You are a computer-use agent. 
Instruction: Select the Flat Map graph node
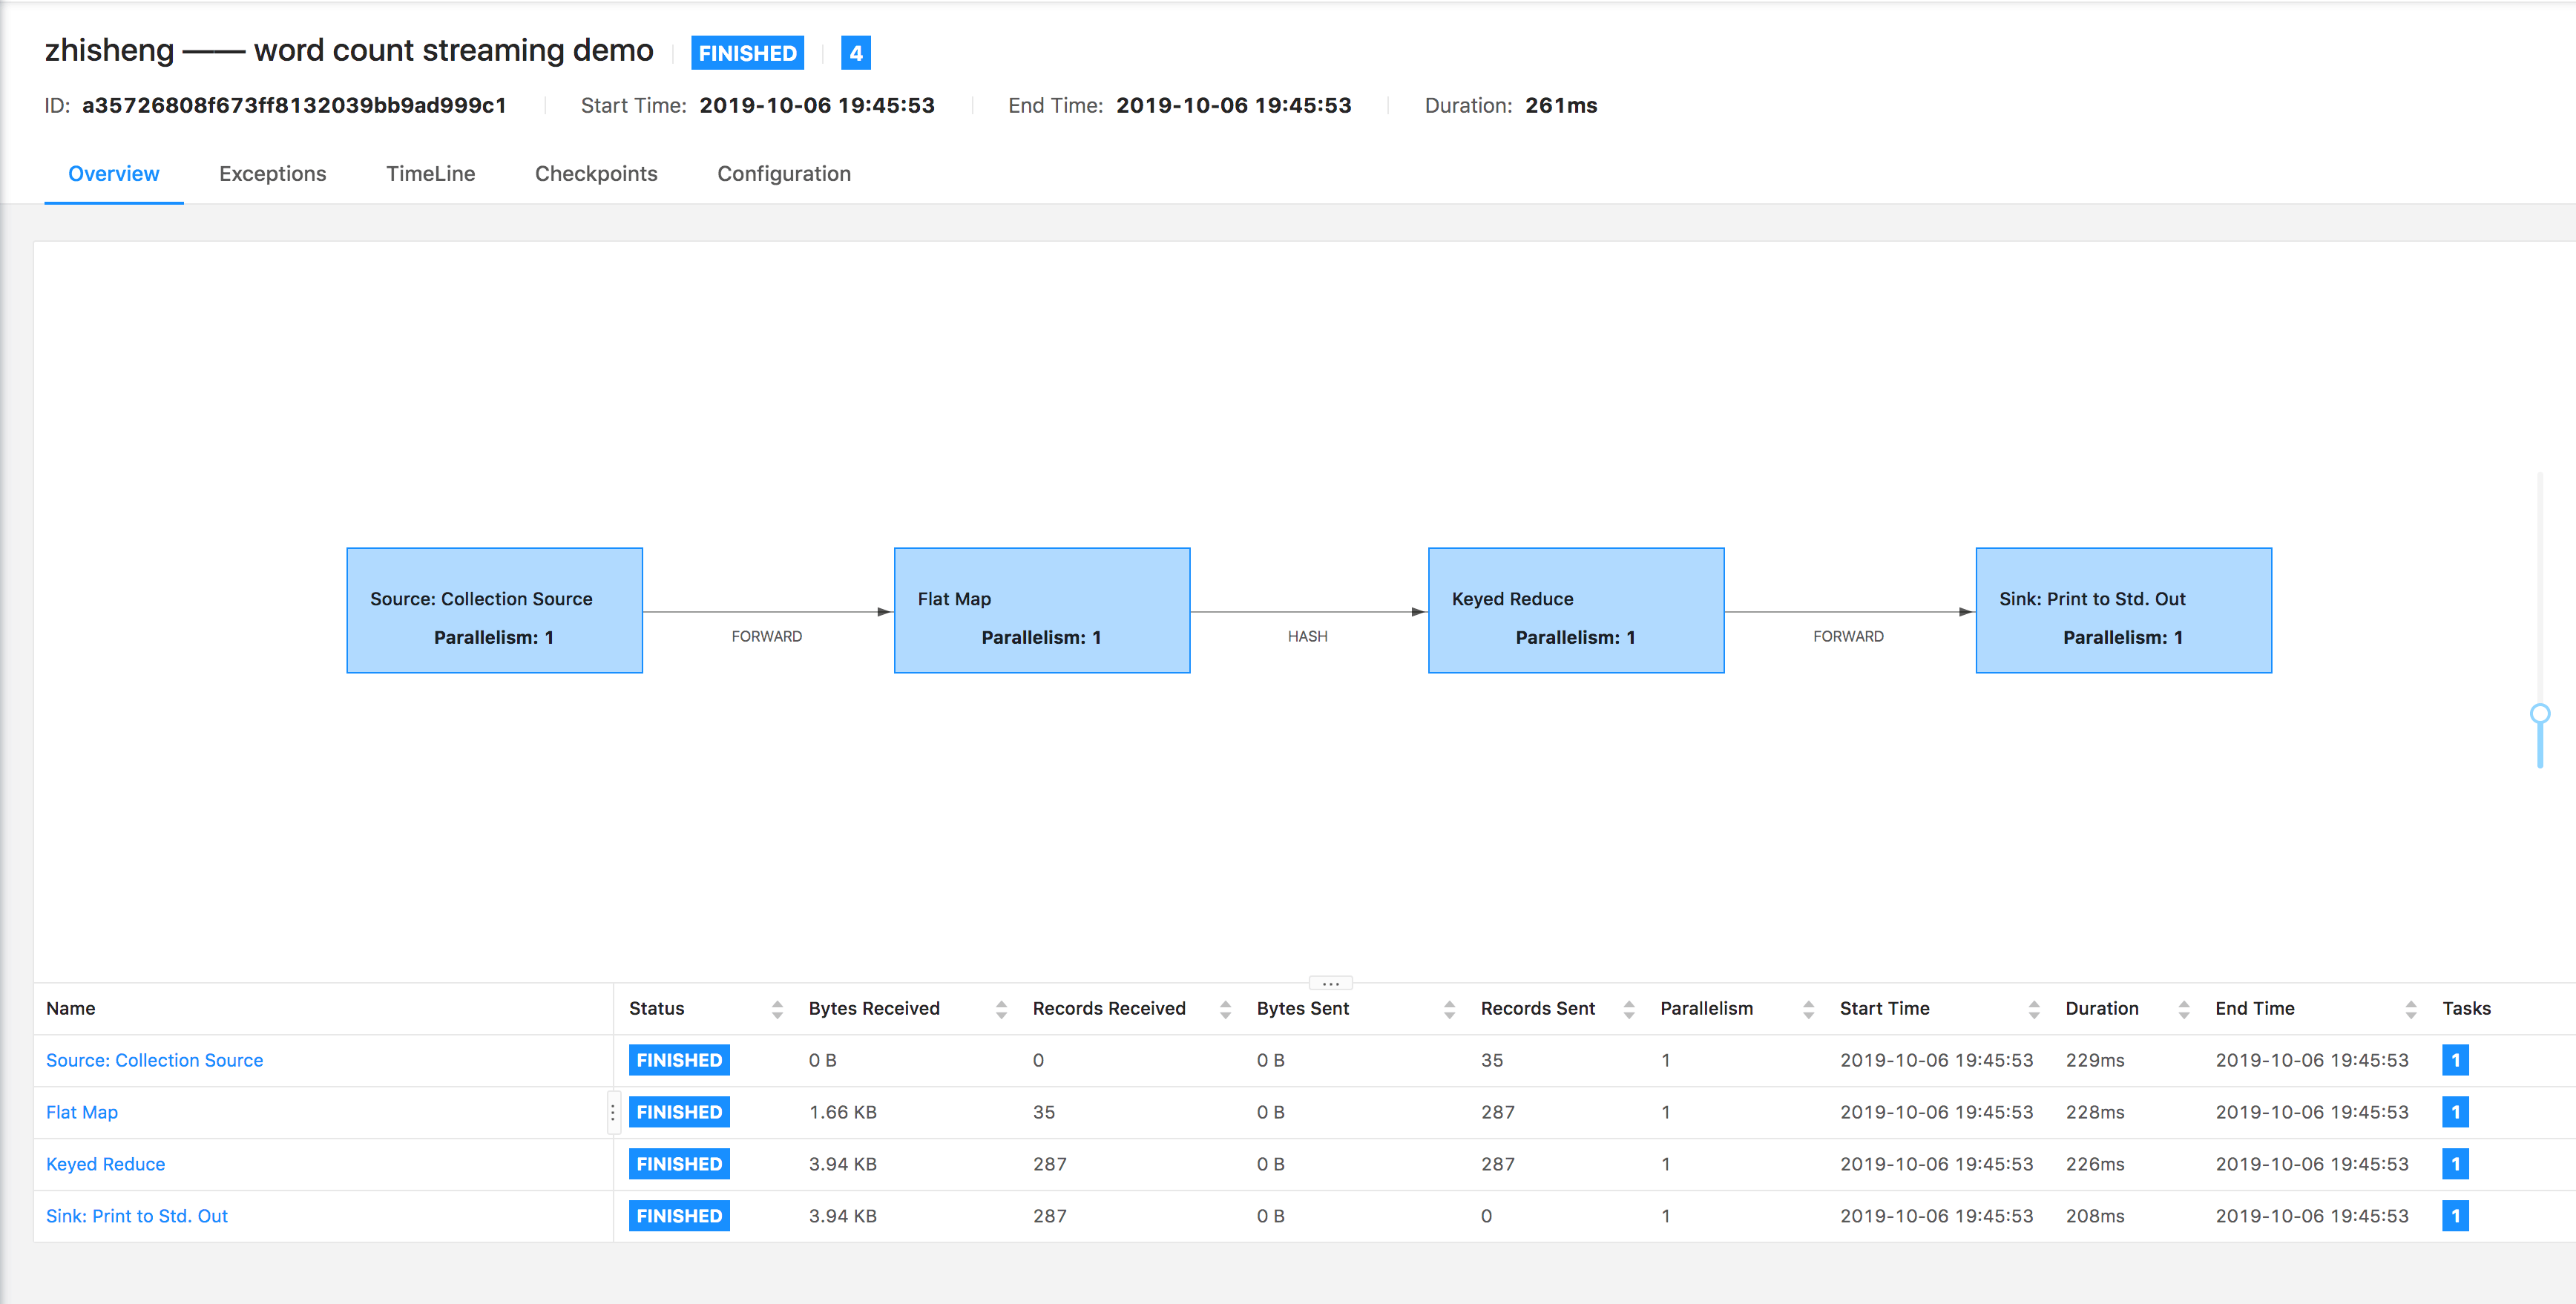pos(1042,610)
